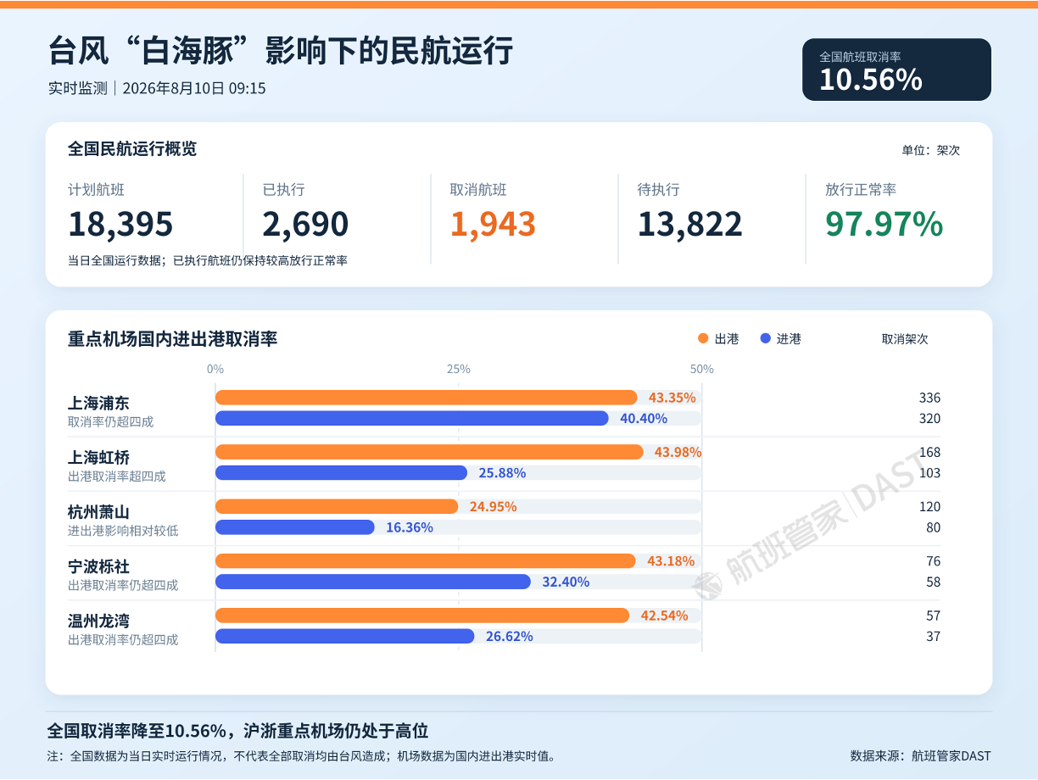Click the cancellation count 76
Viewport: 1038px width, 780px height.
[x=933, y=561]
